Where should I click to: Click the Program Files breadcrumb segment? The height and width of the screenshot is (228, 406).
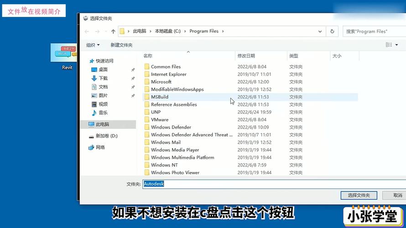point(204,31)
